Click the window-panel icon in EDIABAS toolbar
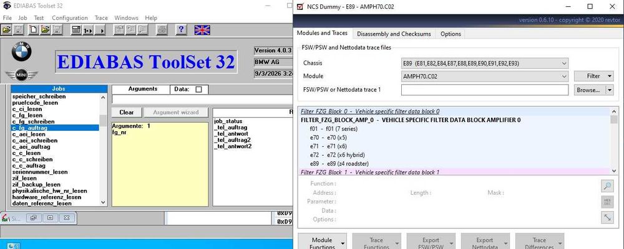This screenshot has height=249, width=624. point(76,30)
